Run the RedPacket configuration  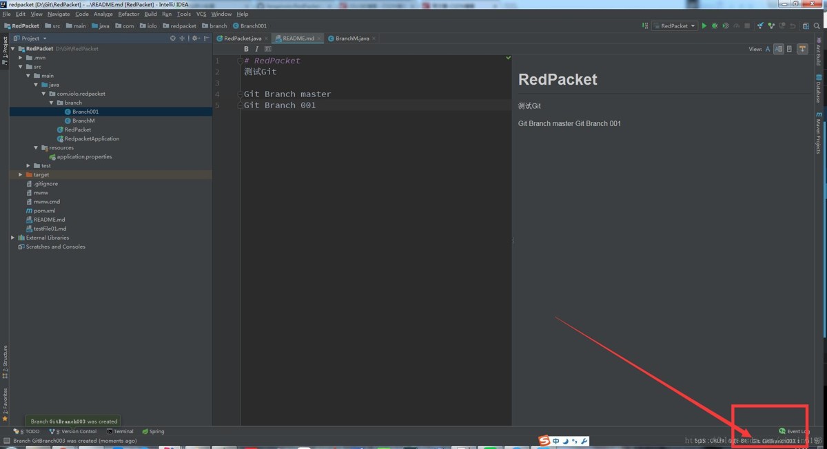tap(704, 26)
